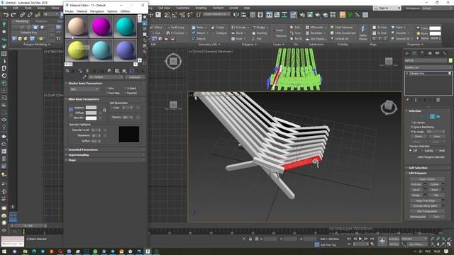
Task: Open the Scripting menu
Action: click(201, 8)
